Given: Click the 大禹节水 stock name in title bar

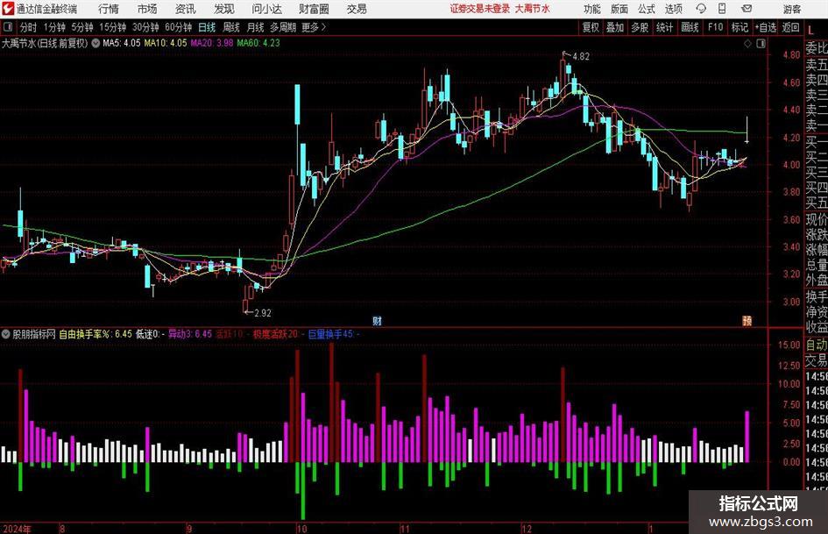Looking at the screenshot, I should (x=533, y=9).
